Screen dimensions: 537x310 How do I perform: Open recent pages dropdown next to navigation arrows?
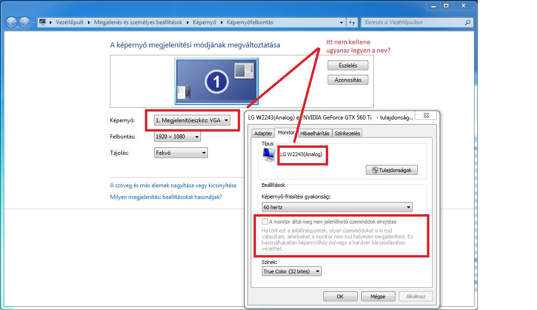click(34, 23)
